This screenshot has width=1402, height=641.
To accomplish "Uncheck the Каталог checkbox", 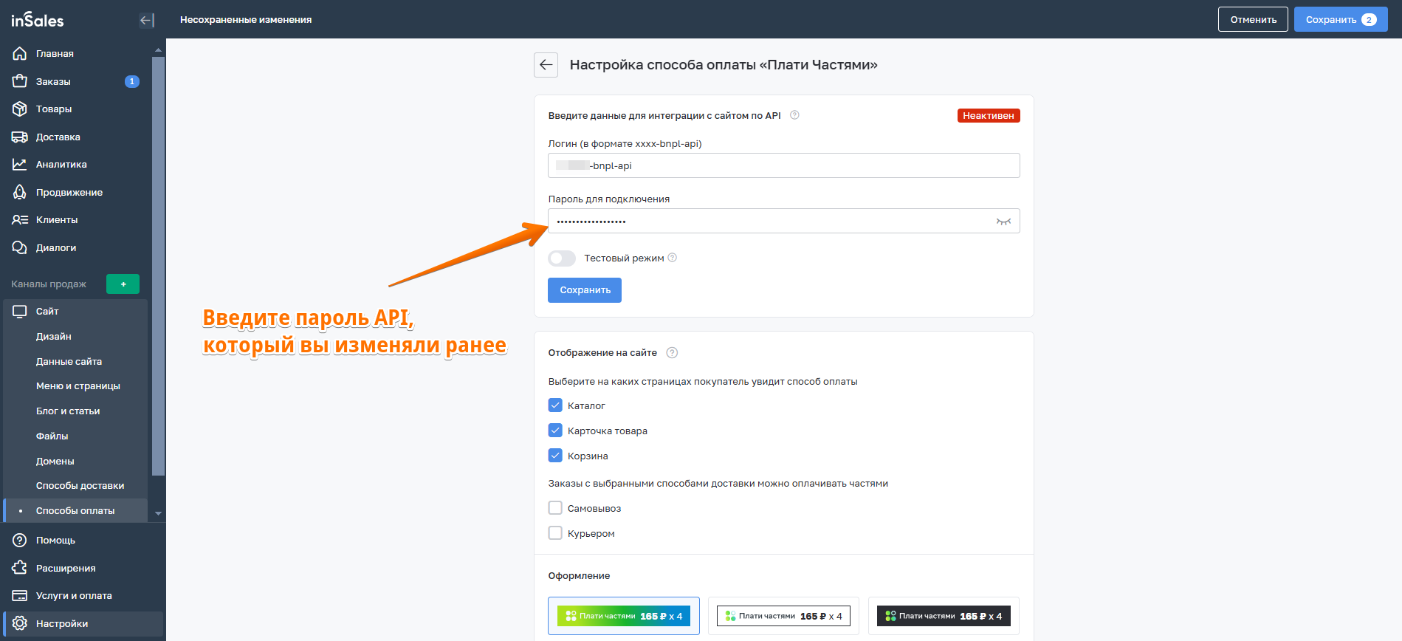I will 555,405.
